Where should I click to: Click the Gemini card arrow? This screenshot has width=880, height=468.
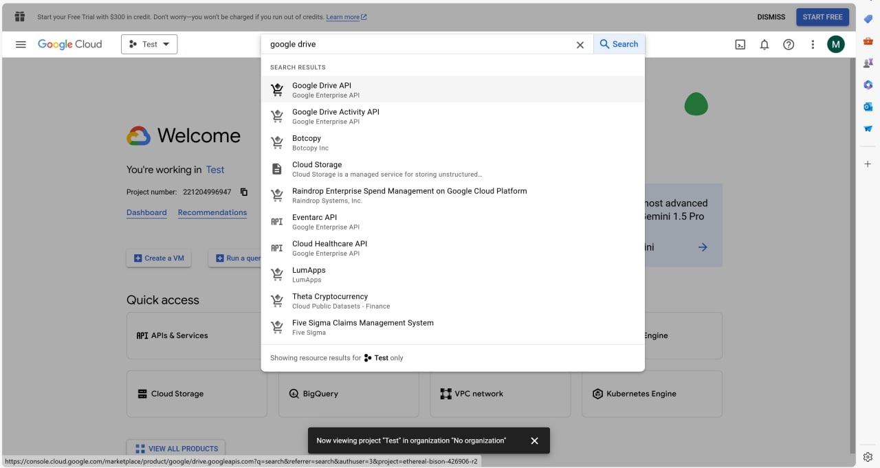(702, 247)
